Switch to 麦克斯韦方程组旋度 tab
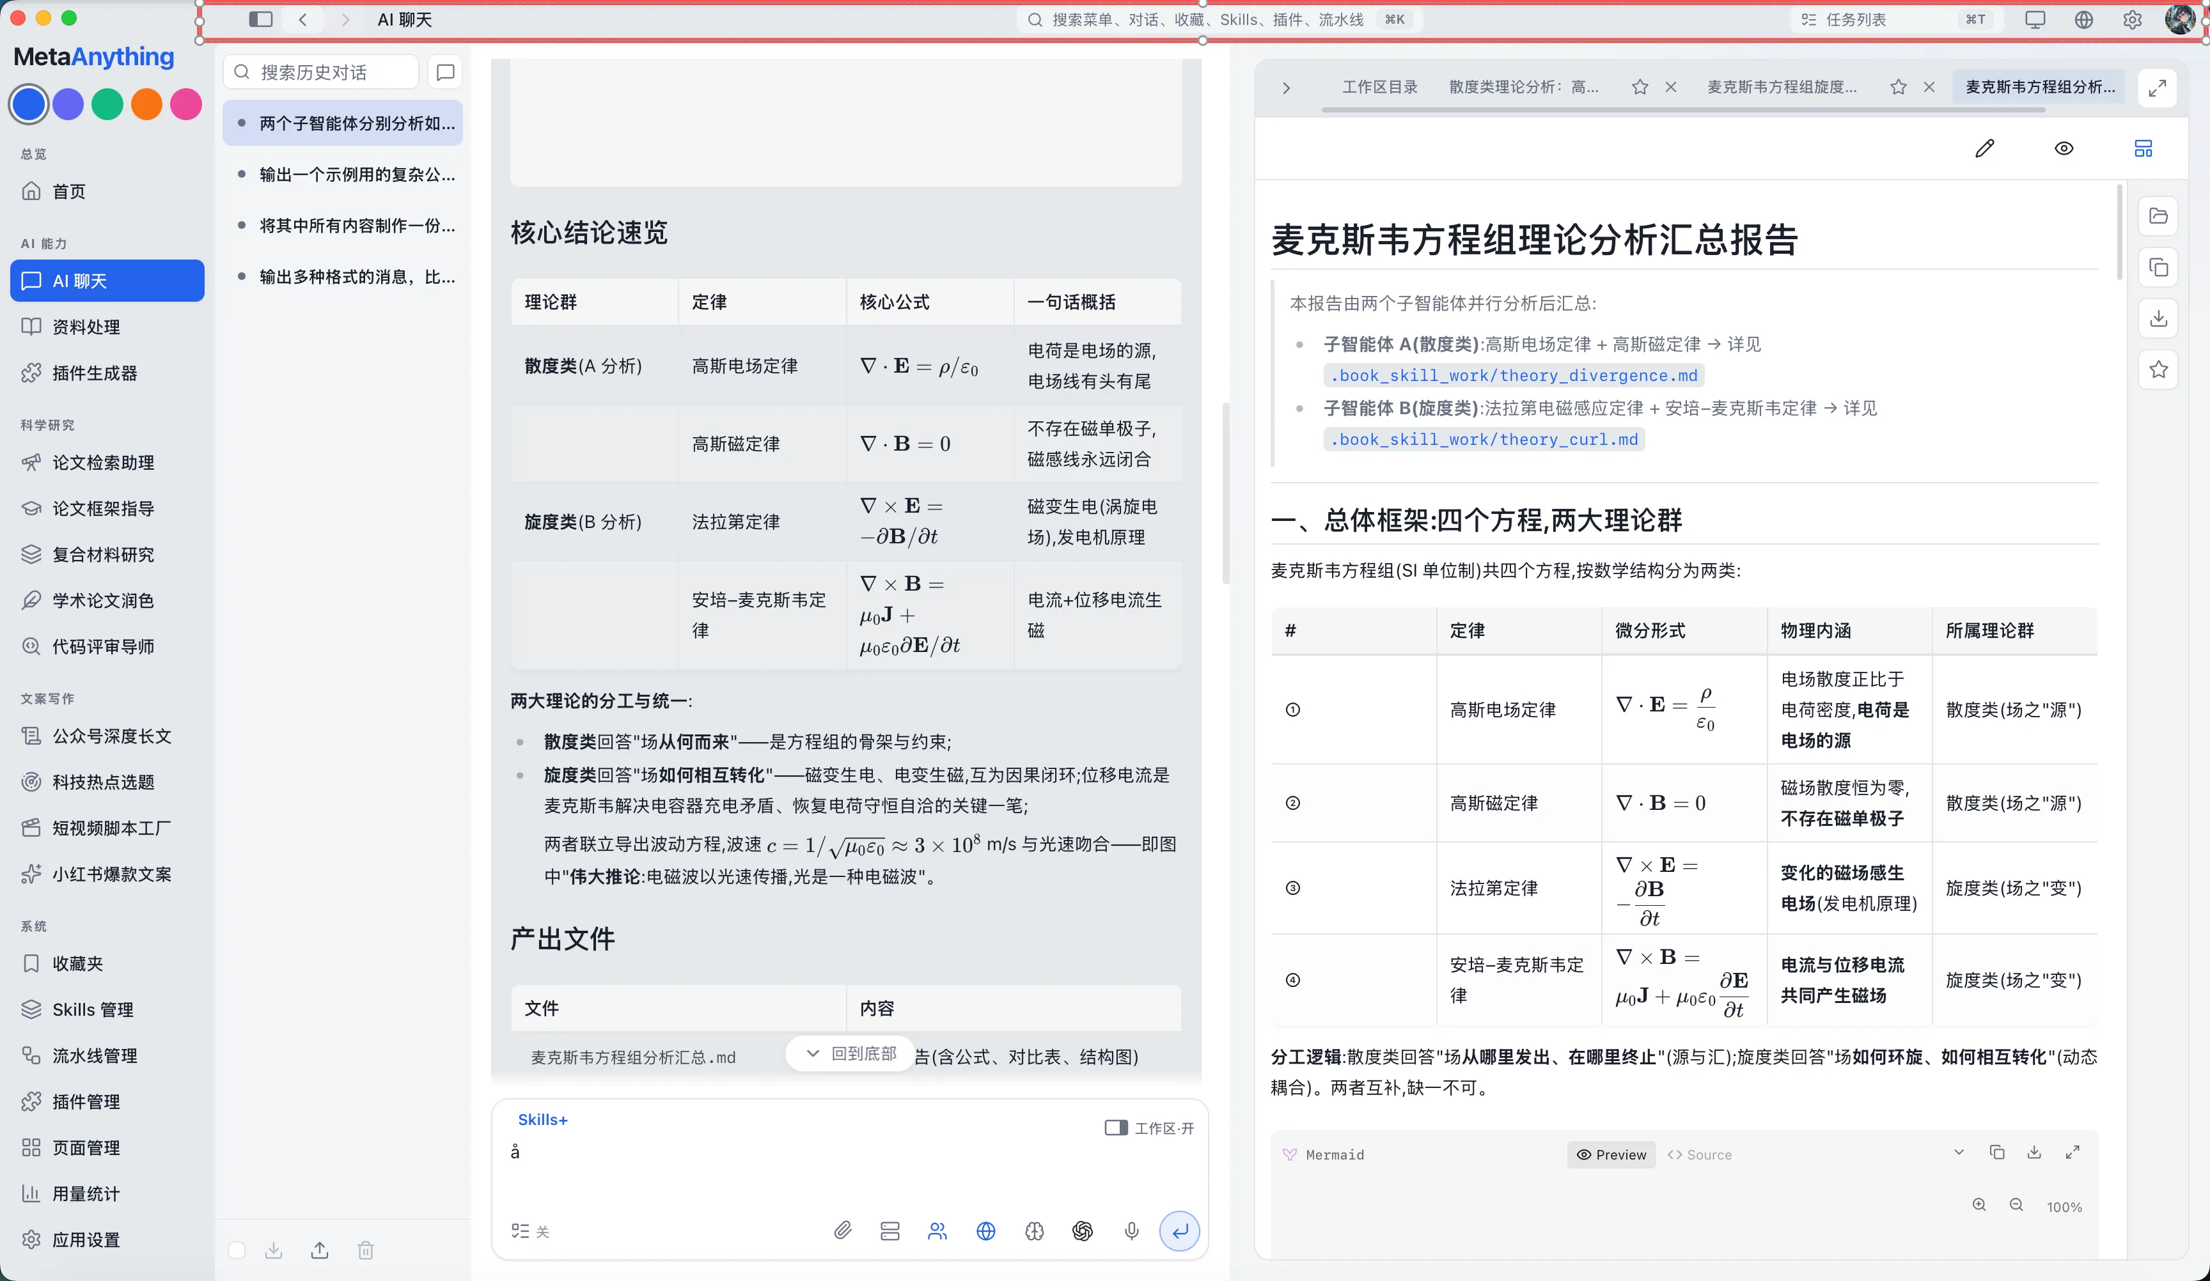 pos(1781,87)
